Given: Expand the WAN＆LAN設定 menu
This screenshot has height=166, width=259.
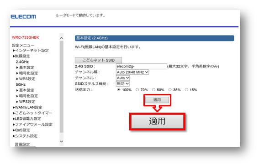Looking at the screenshot, I should (x=27, y=107).
